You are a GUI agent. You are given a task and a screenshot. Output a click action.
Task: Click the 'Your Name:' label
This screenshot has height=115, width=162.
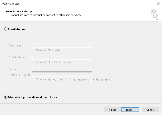point(15,46)
